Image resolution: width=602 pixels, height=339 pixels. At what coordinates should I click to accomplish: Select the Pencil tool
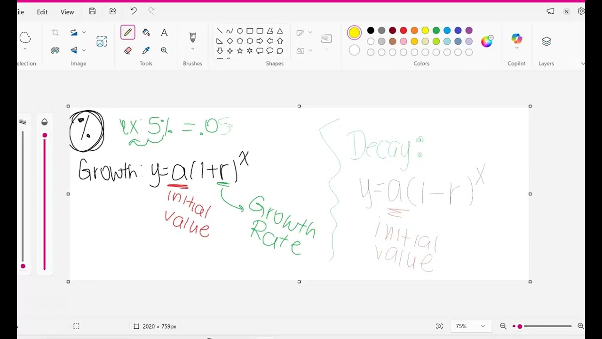[x=127, y=32]
